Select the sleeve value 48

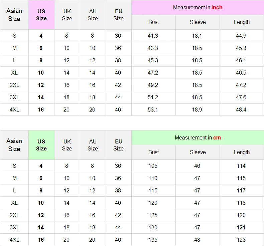197,240
